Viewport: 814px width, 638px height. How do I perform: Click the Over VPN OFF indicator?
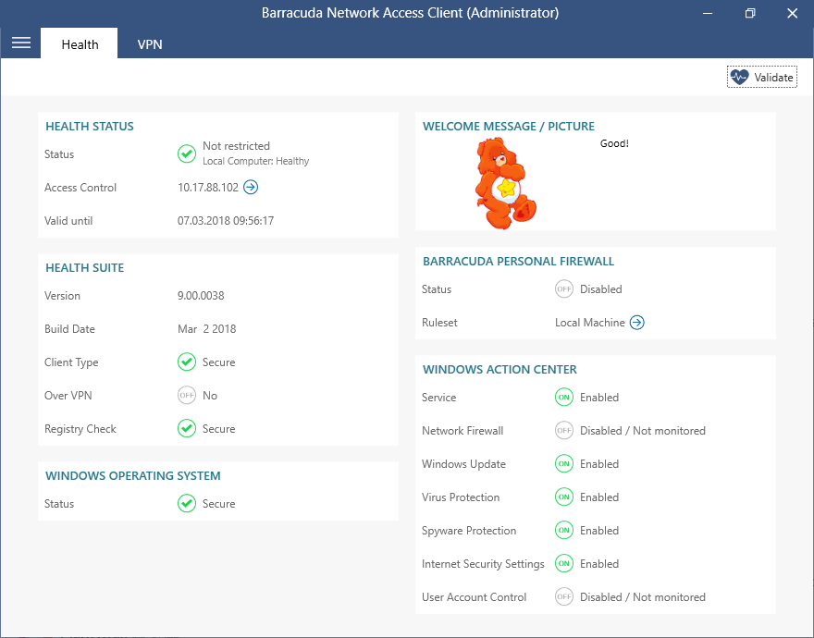(x=186, y=395)
